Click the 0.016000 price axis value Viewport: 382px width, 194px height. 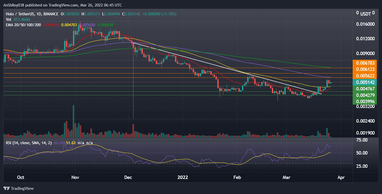pos(365,24)
